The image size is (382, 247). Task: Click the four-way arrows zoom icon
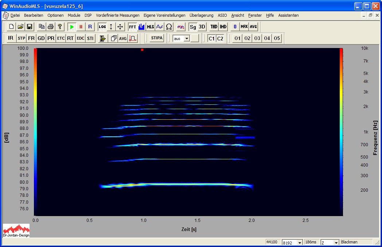pos(120,27)
